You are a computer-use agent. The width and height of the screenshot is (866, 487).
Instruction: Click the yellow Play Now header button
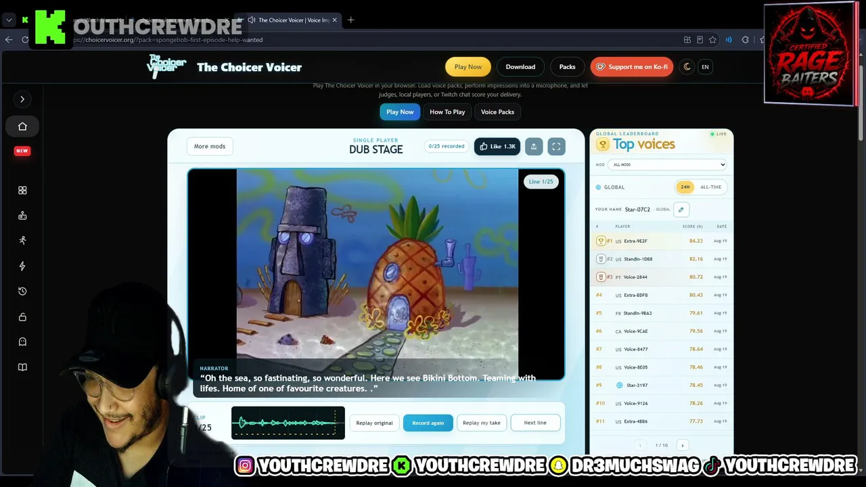click(468, 67)
